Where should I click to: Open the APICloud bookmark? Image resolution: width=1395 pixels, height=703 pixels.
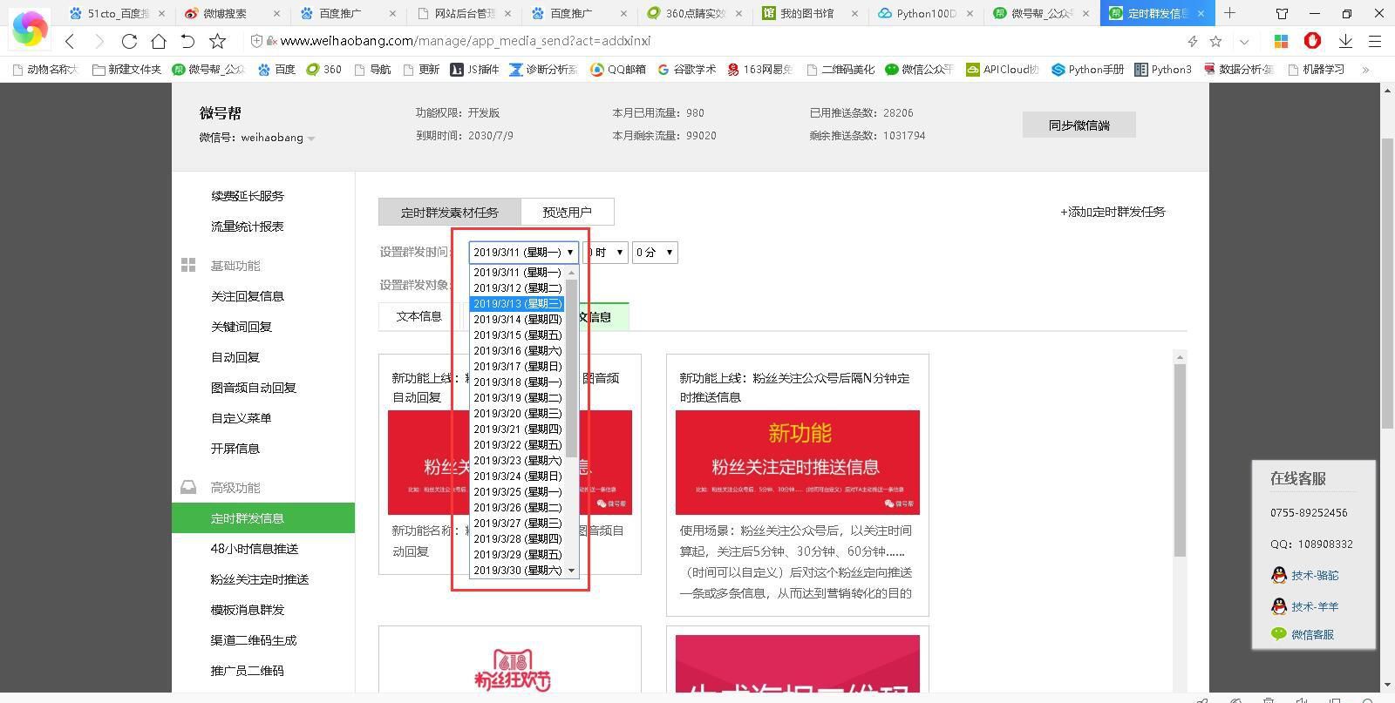[1003, 70]
